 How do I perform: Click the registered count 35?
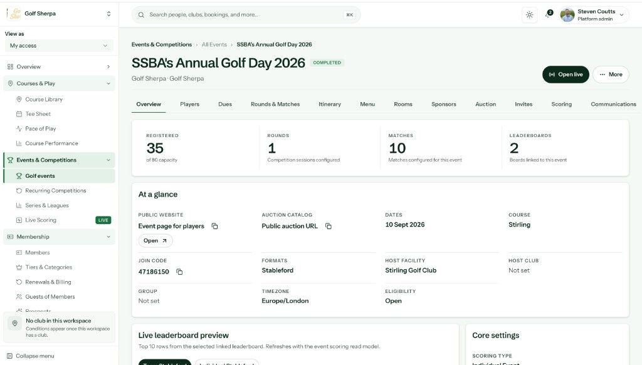point(155,148)
